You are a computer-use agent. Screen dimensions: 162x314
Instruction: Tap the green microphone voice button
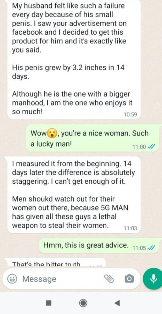(x=153, y=278)
